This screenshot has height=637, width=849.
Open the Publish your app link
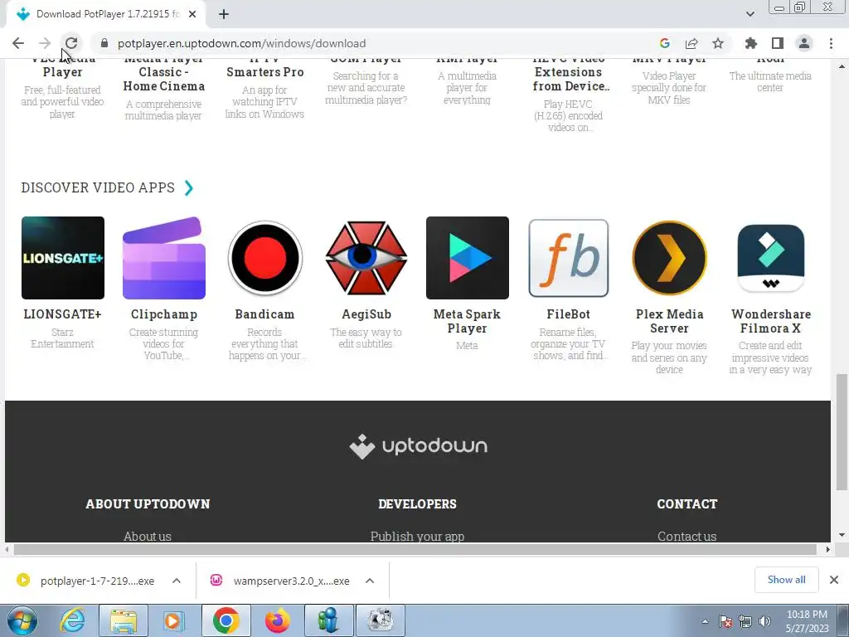click(418, 537)
